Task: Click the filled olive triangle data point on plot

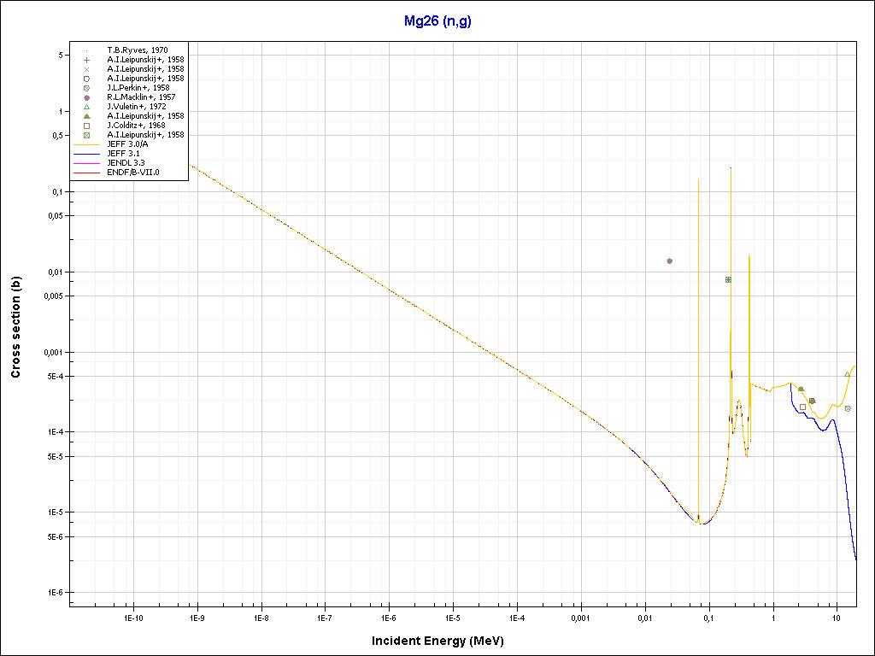Action: [x=801, y=389]
